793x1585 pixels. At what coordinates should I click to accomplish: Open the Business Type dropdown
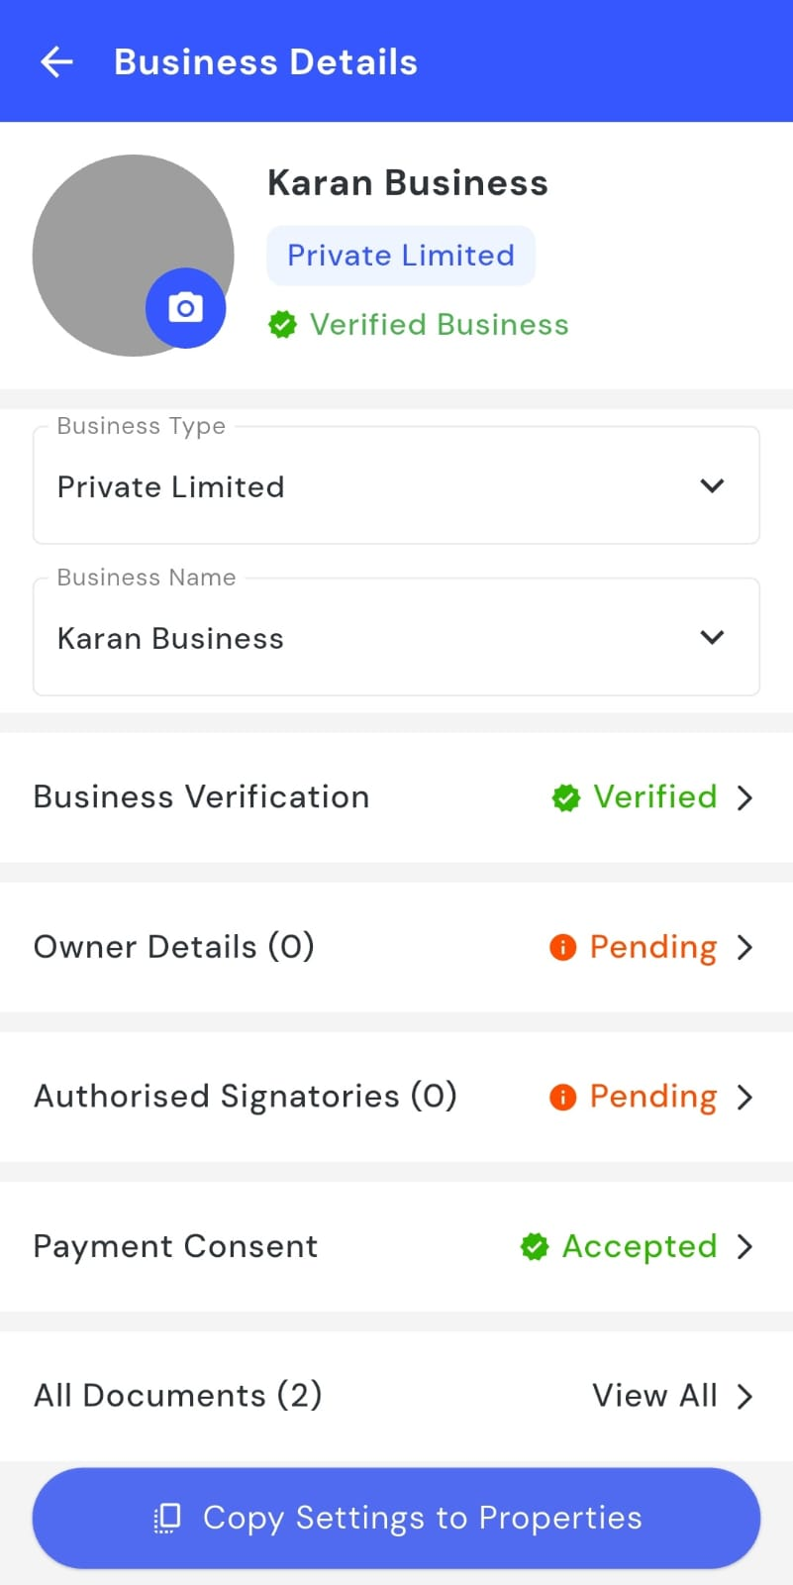coord(396,486)
